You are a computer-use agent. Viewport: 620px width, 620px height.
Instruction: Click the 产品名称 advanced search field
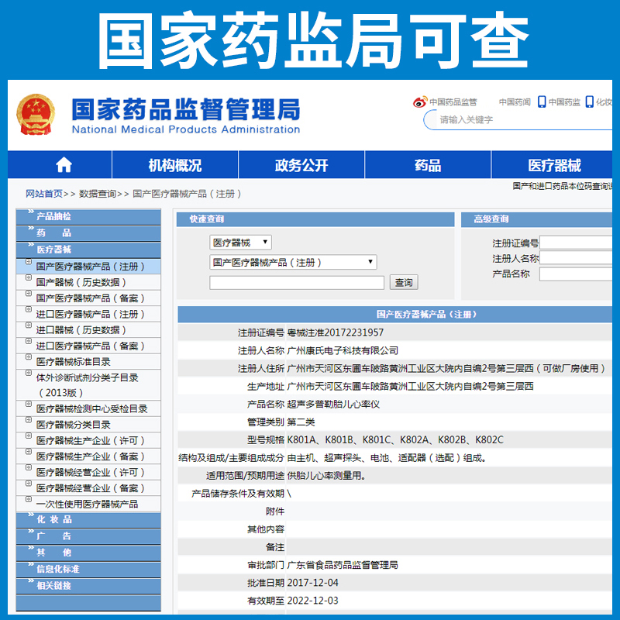[x=576, y=274]
